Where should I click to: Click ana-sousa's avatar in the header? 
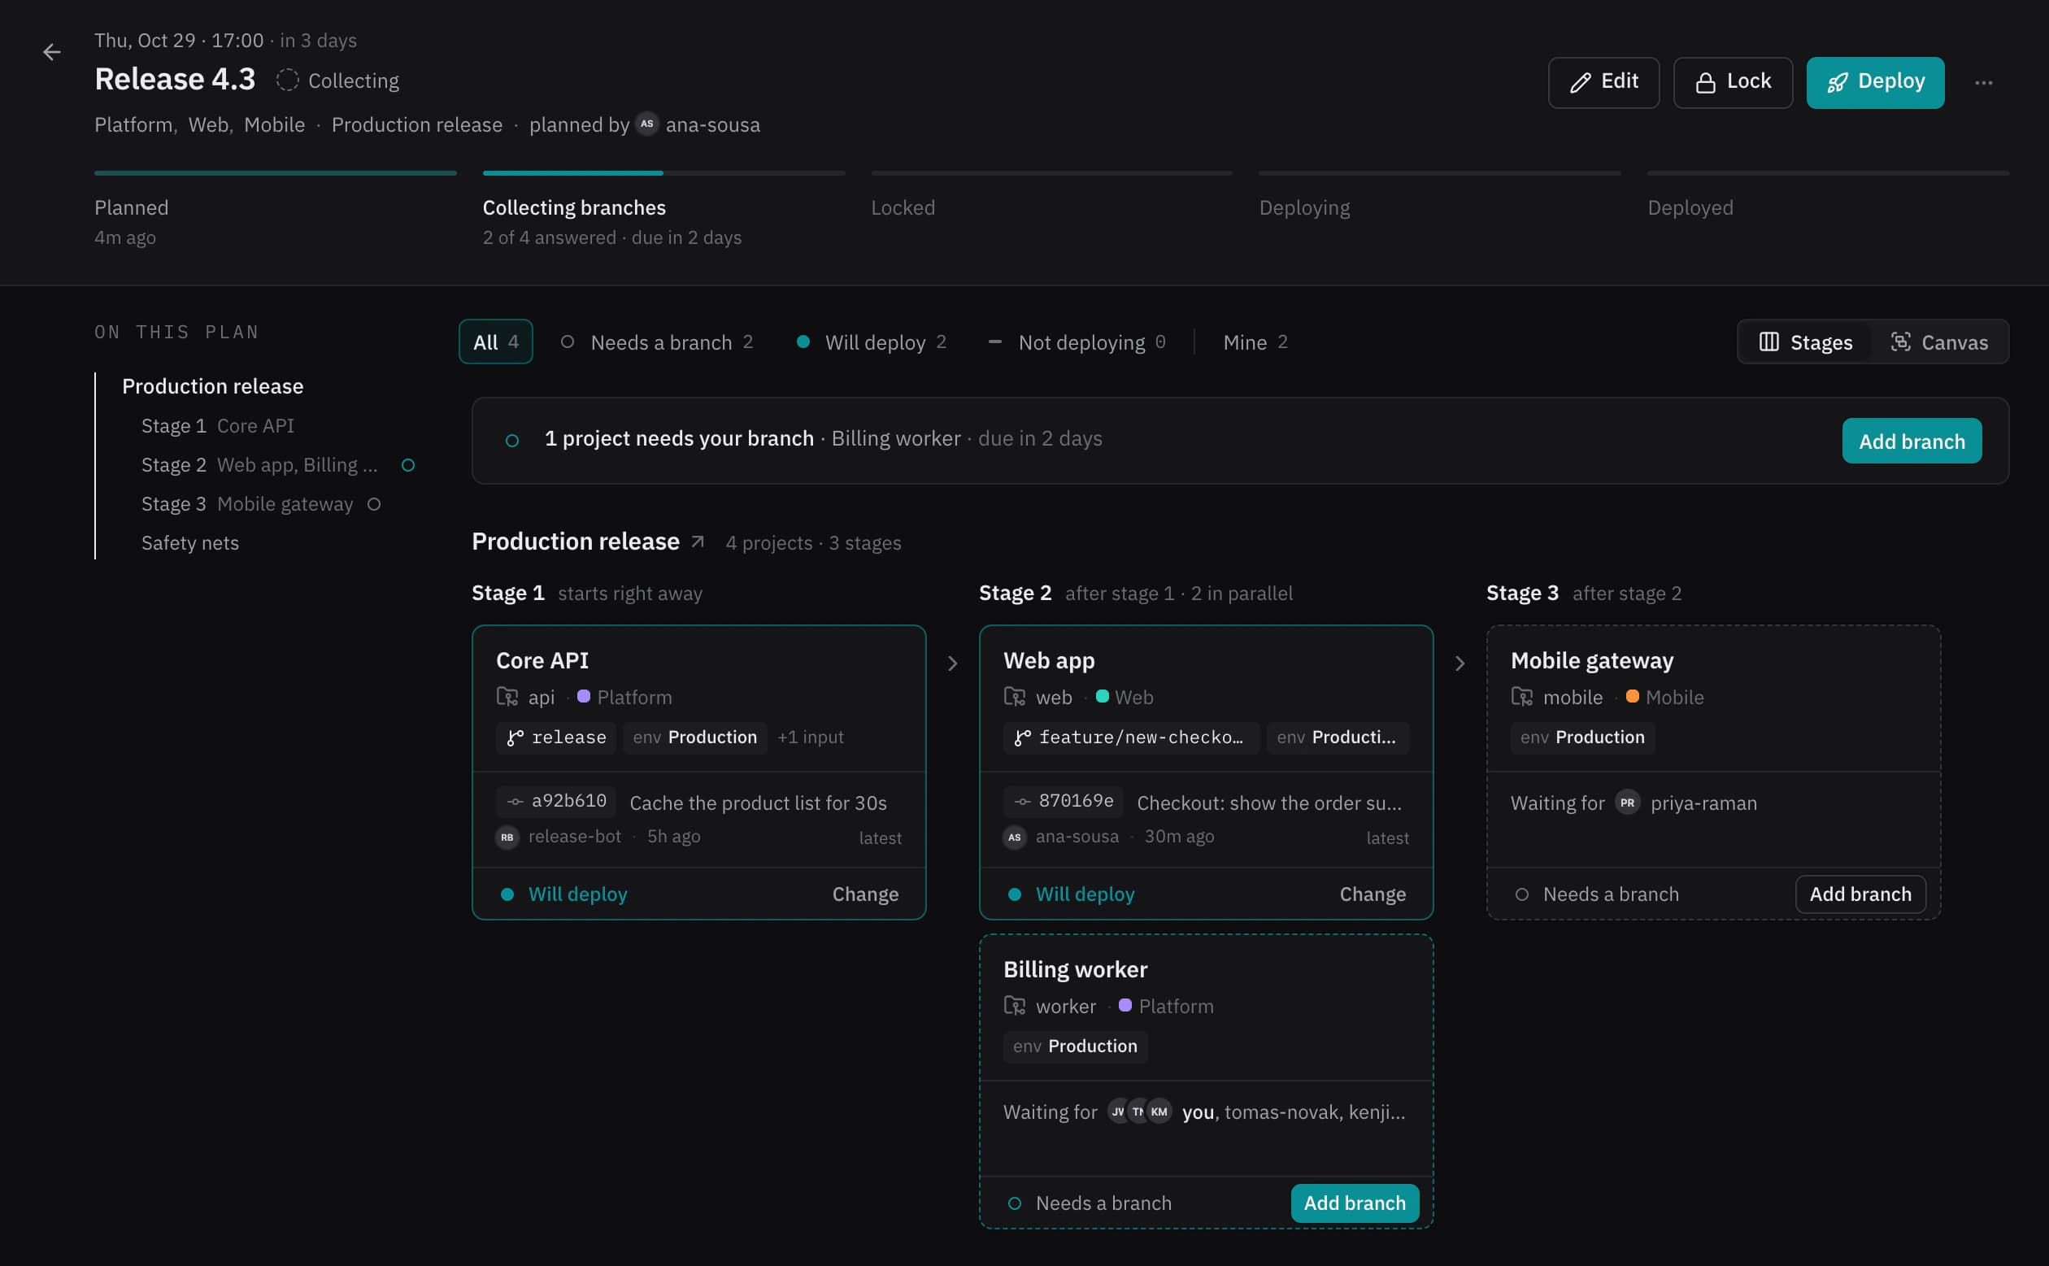click(x=646, y=124)
